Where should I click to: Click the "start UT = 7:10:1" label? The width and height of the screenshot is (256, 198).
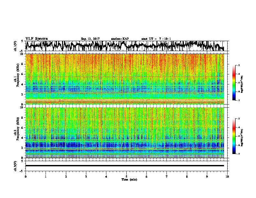[156, 39]
